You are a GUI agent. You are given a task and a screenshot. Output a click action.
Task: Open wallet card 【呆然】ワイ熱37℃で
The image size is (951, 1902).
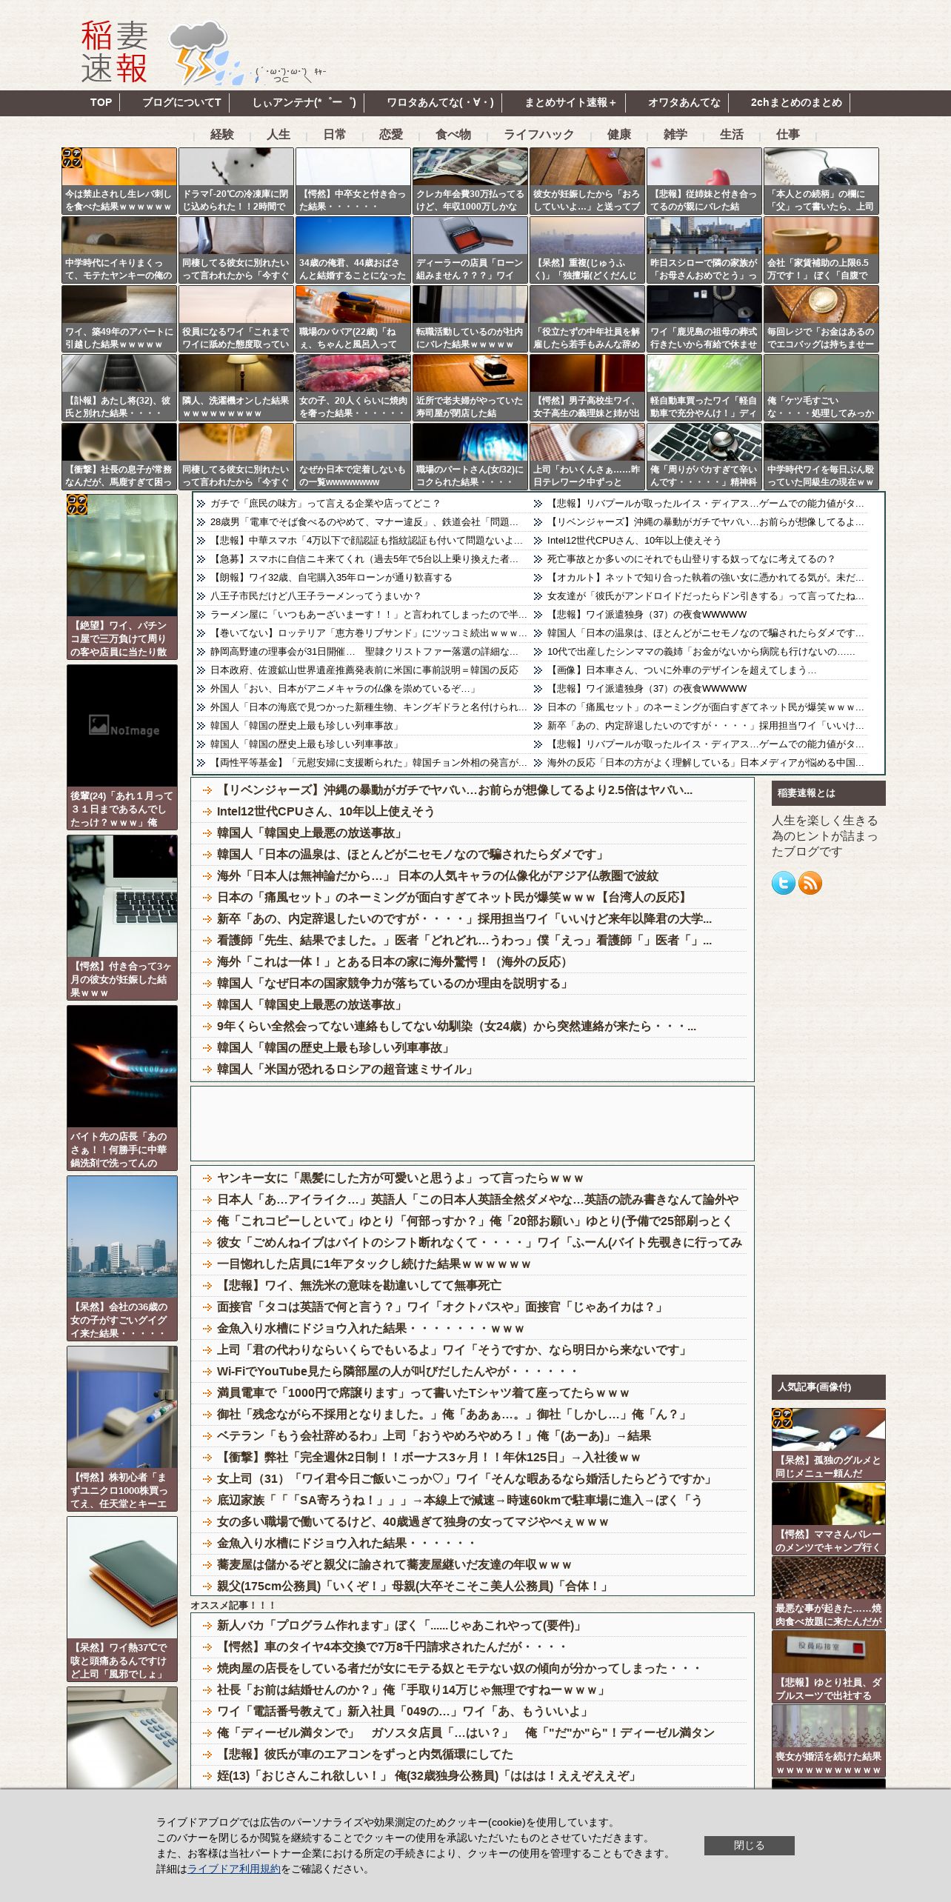pyautogui.click(x=122, y=1599)
